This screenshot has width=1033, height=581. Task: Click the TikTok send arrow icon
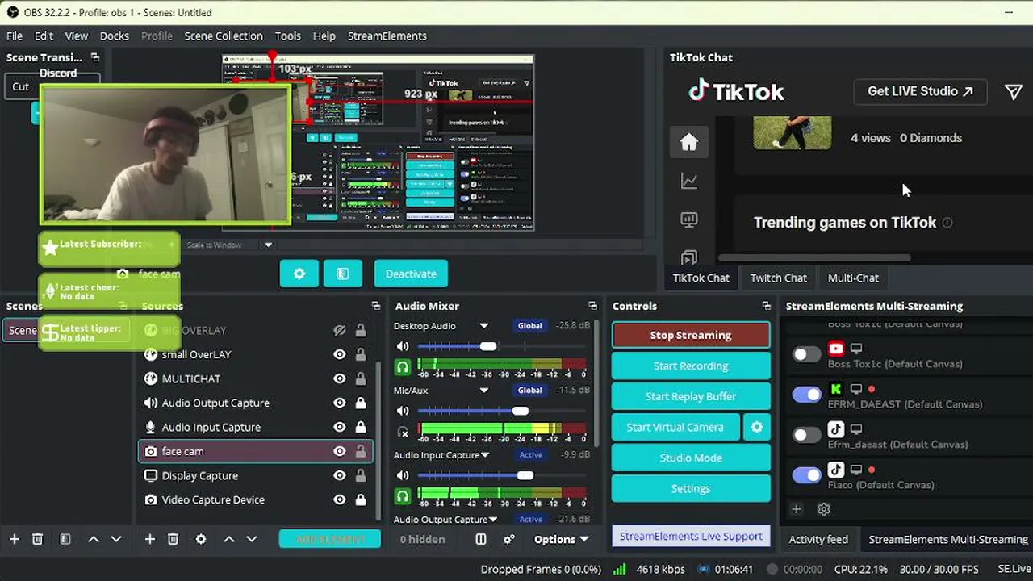(1014, 92)
